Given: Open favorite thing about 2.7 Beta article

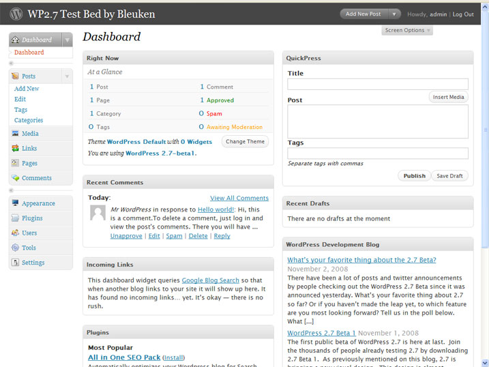Looking at the screenshot, I should click(x=361, y=260).
